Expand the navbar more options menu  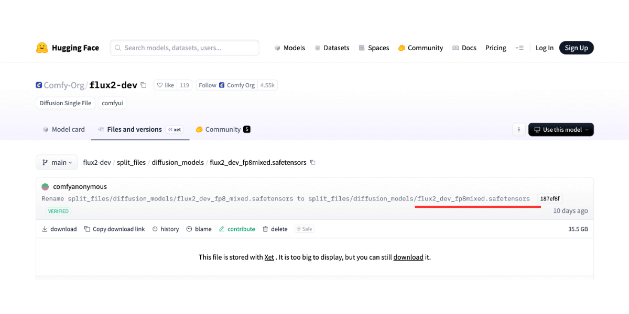click(x=519, y=48)
